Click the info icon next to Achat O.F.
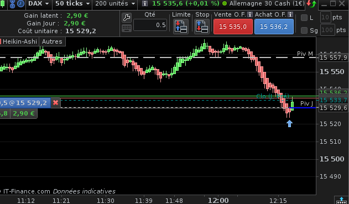This screenshot has height=204, width=349. click(x=290, y=14)
